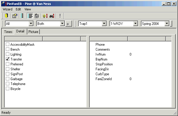Select the Detail tab

pyautogui.click(x=20, y=31)
